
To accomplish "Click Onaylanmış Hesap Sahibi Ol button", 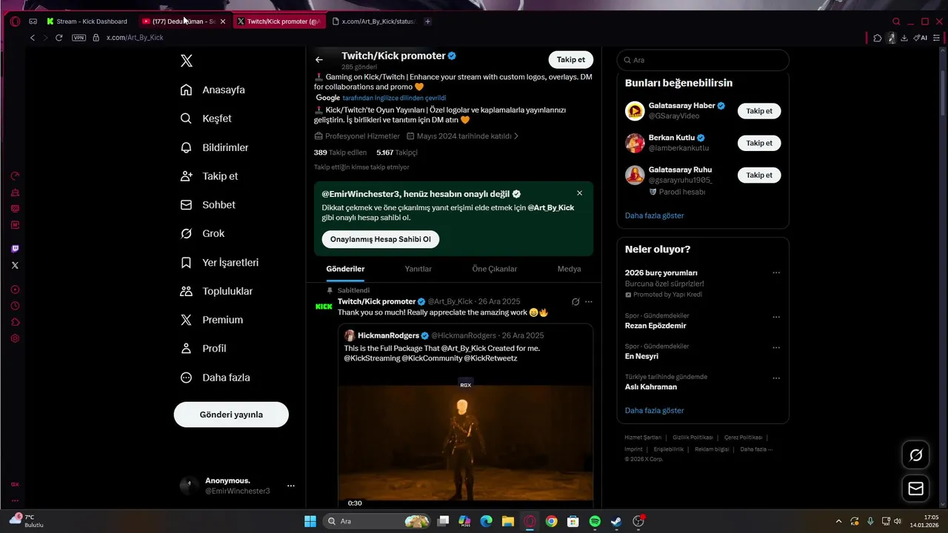I will pos(381,239).
